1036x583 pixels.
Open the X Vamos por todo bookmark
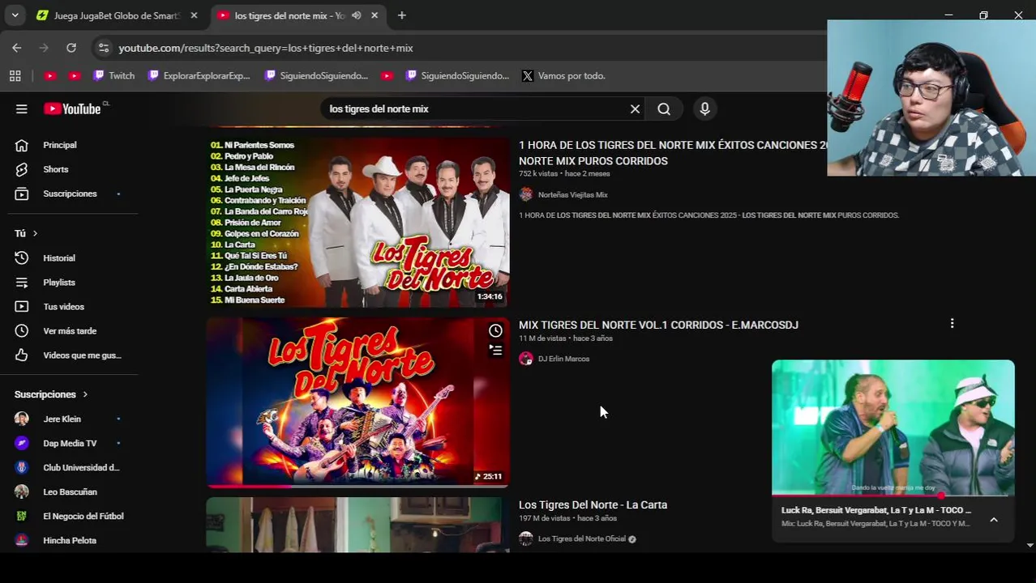tap(563, 75)
